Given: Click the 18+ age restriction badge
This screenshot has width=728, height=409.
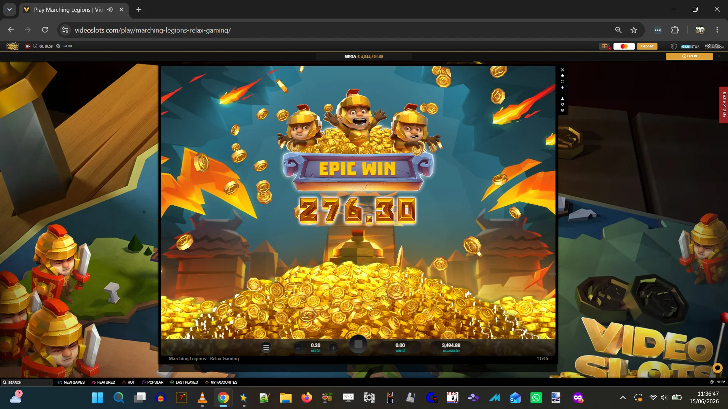Looking at the screenshot, I should coord(28,46).
